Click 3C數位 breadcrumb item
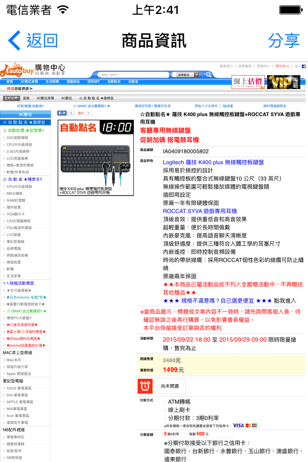This screenshot has width=308, height=462. [66, 98]
